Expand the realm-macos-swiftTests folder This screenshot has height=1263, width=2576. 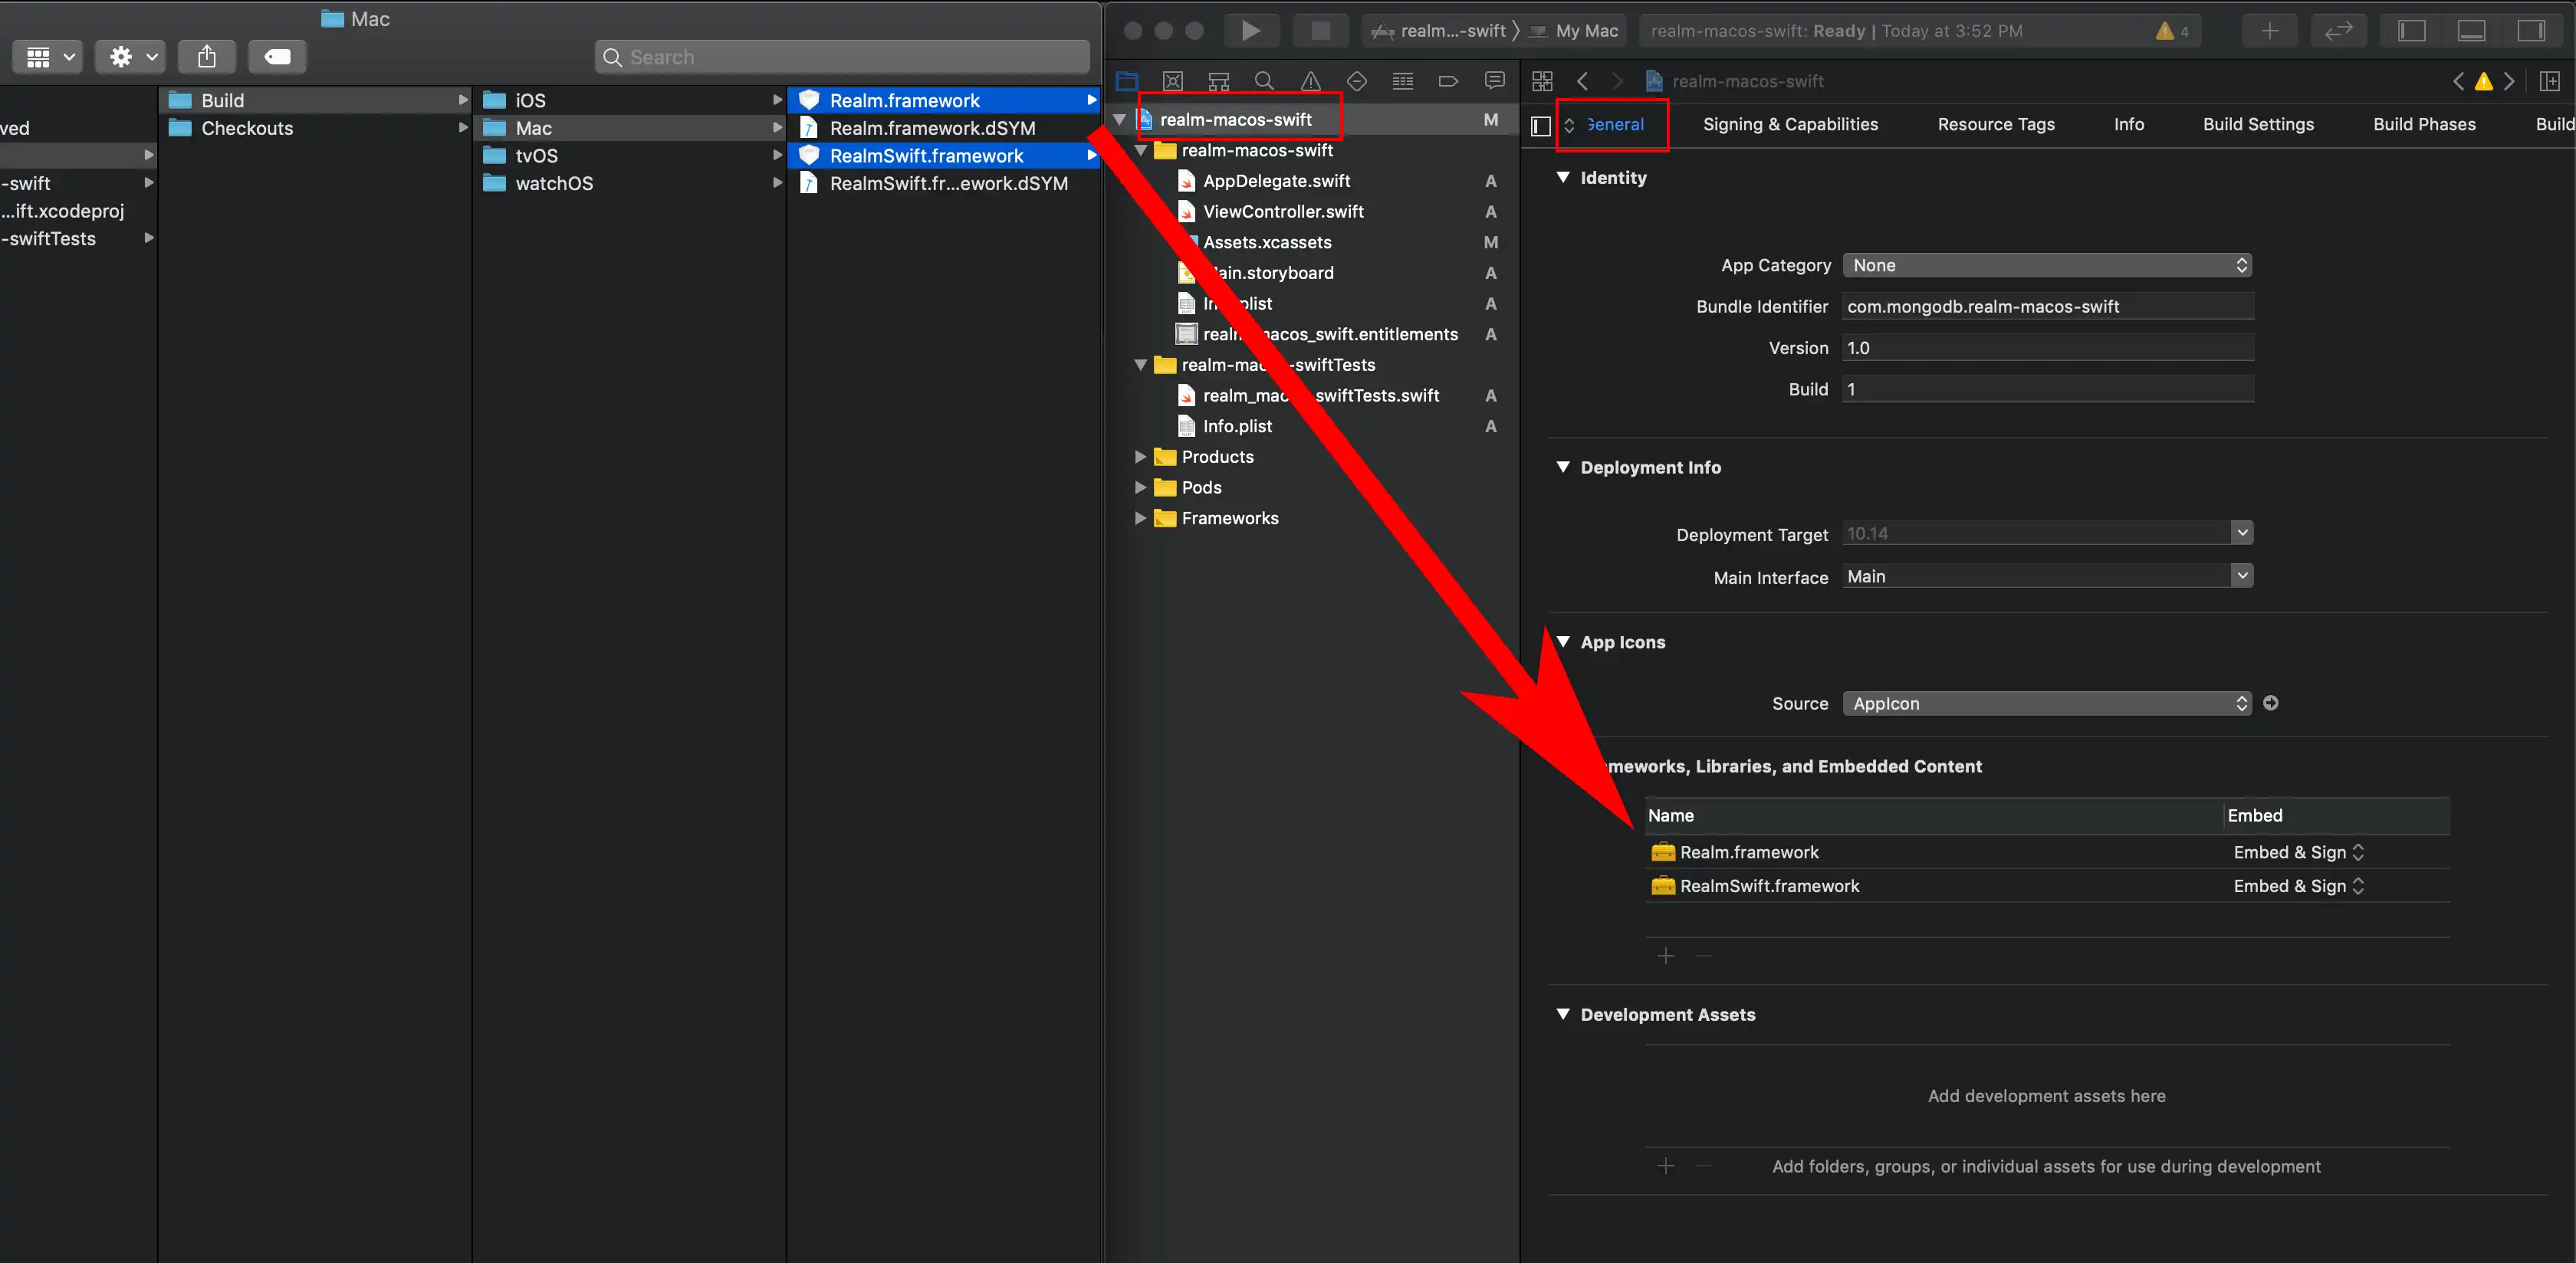click(x=1140, y=365)
